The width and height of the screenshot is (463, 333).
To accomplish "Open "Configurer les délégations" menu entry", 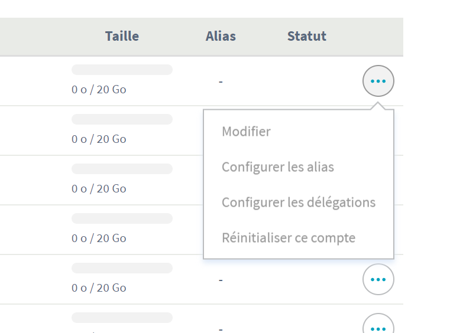I will pyautogui.click(x=299, y=203).
